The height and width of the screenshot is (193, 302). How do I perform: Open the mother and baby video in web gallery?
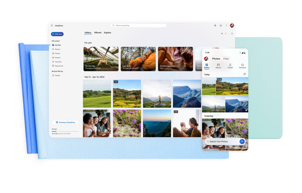[x=187, y=123]
